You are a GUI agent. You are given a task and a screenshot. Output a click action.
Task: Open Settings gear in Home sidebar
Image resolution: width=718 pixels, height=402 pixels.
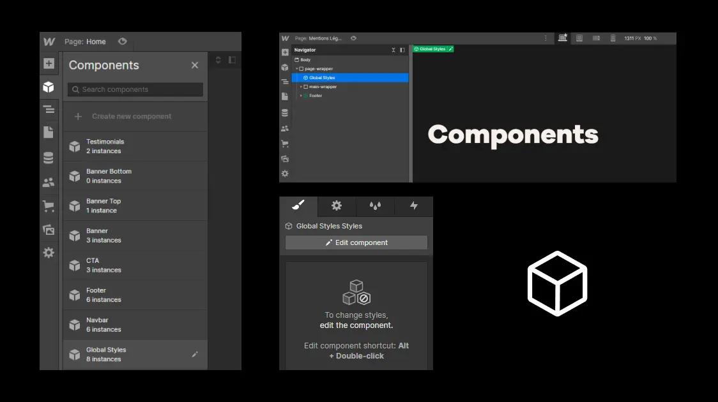[x=49, y=253]
